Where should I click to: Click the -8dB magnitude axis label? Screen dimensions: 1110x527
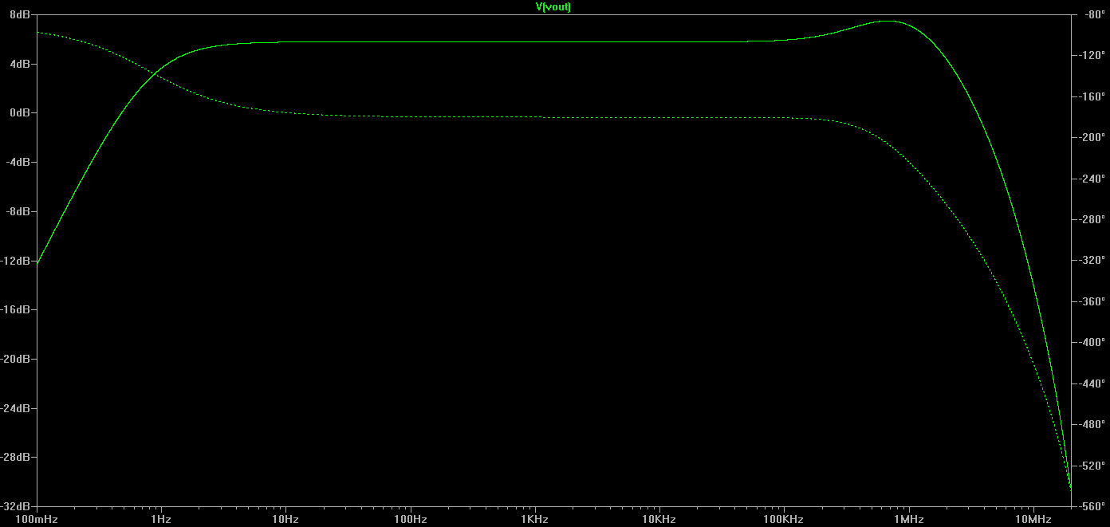19,211
